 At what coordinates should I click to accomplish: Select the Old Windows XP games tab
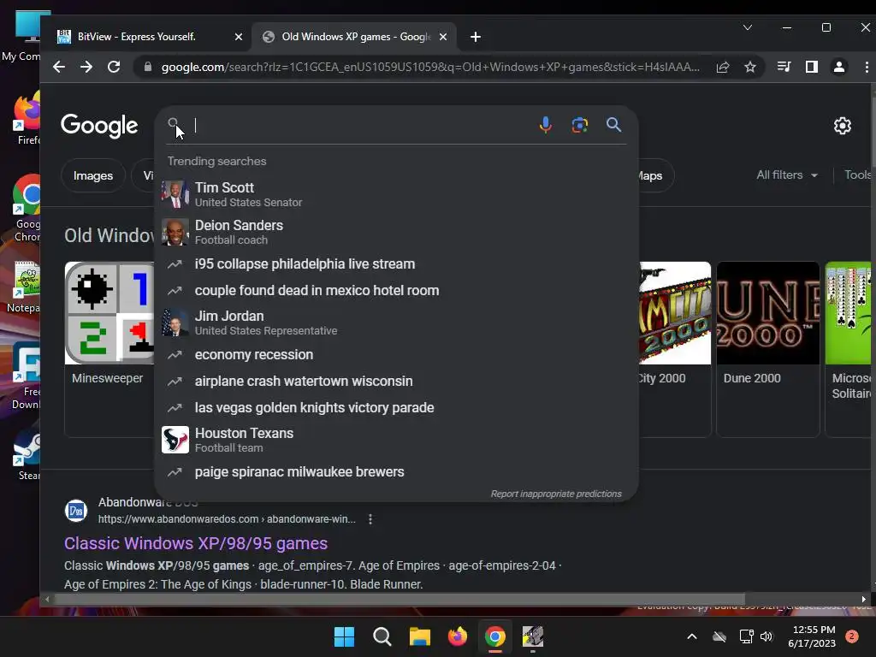355,37
